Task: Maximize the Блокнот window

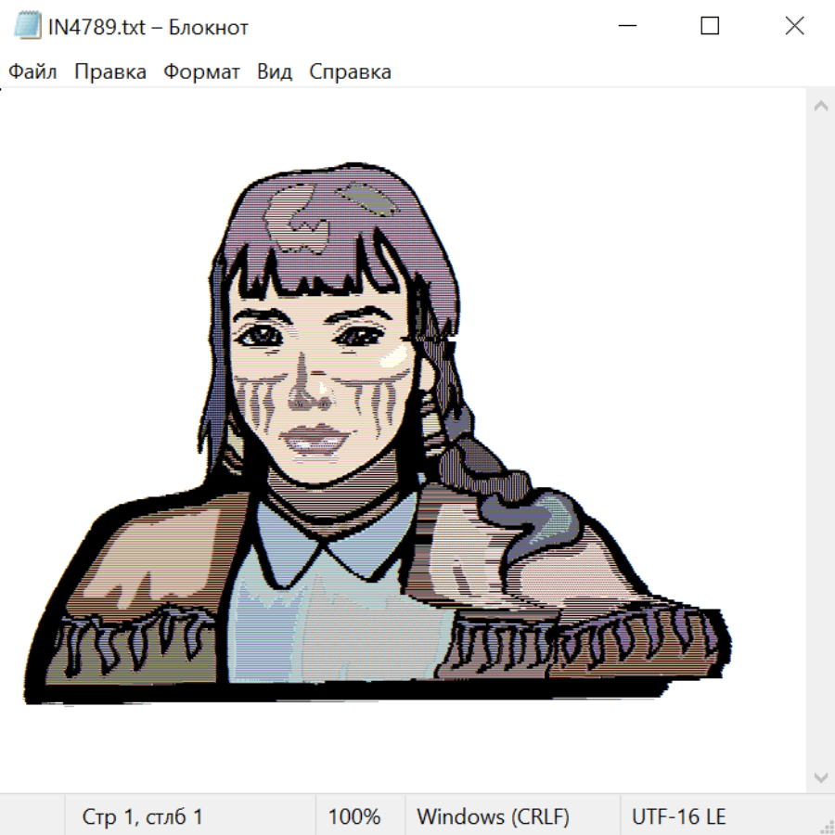Action: 710,27
